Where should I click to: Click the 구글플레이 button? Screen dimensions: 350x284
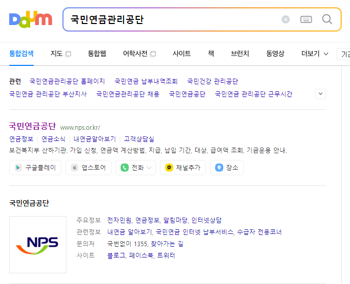pyautogui.click(x=35, y=168)
